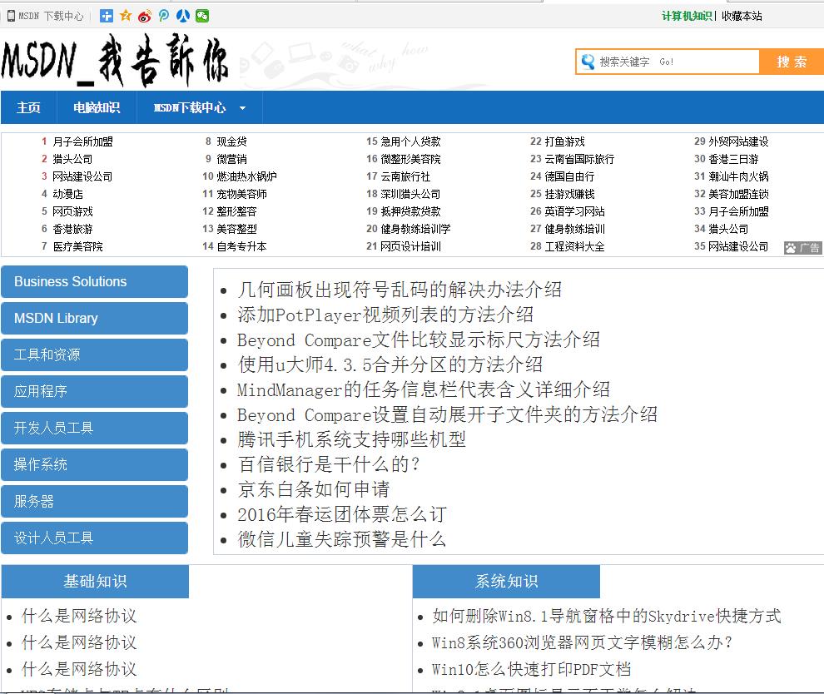Screen dimensions: 824x694
Task: Open article 百信银行是干什么的?
Action: click(329, 464)
